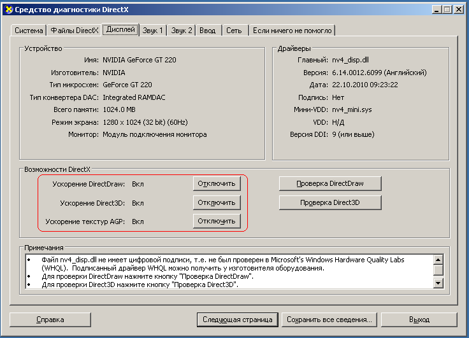Disable AGP texture acceleration with Отключить
The image size is (469, 338).
(217, 221)
